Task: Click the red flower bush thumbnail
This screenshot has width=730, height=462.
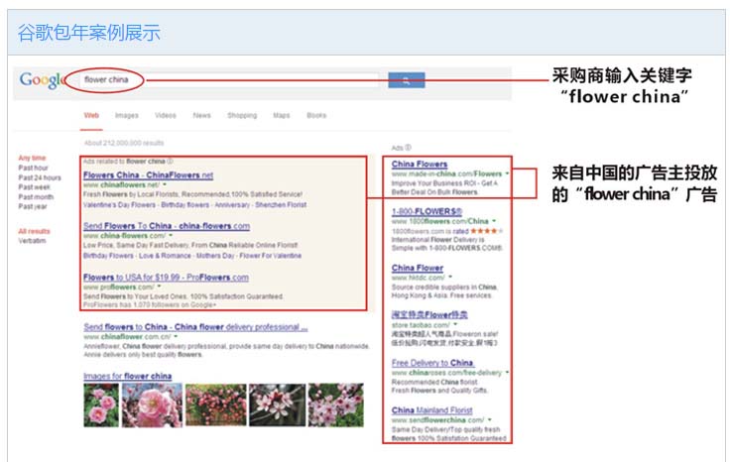Action: 215,404
